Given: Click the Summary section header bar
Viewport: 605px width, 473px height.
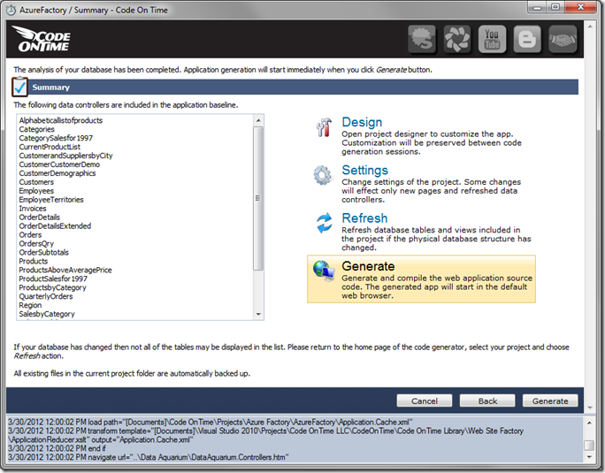Looking at the screenshot, I should pos(302,88).
